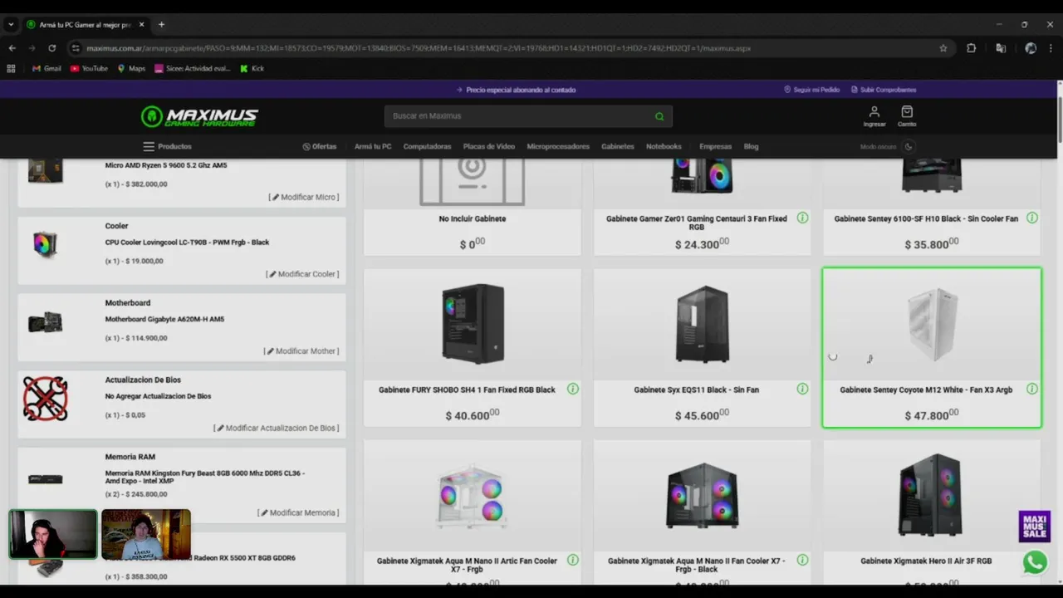Go to Armá tu PC menu
Image resolution: width=1063 pixels, height=598 pixels.
point(373,147)
